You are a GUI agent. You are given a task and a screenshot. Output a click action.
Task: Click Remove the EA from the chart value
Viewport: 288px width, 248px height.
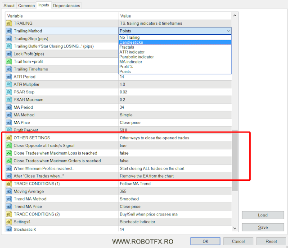click(x=147, y=176)
